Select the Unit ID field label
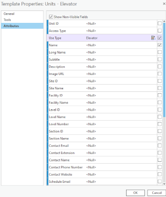The image size is (166, 197). point(54,23)
